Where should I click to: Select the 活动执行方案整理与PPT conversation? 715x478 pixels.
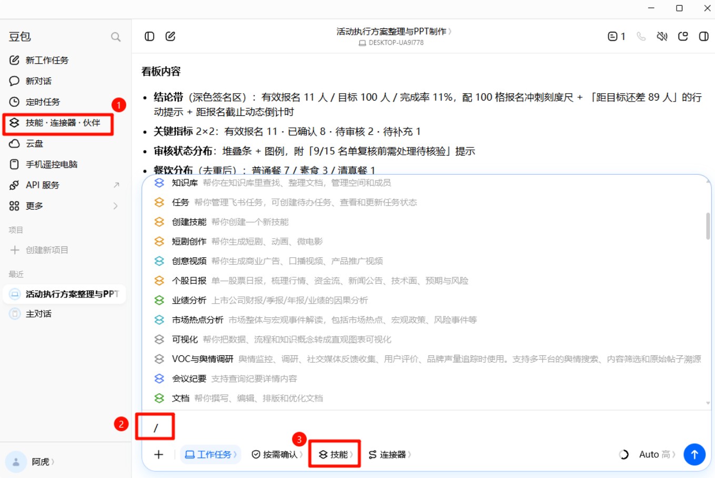64,294
